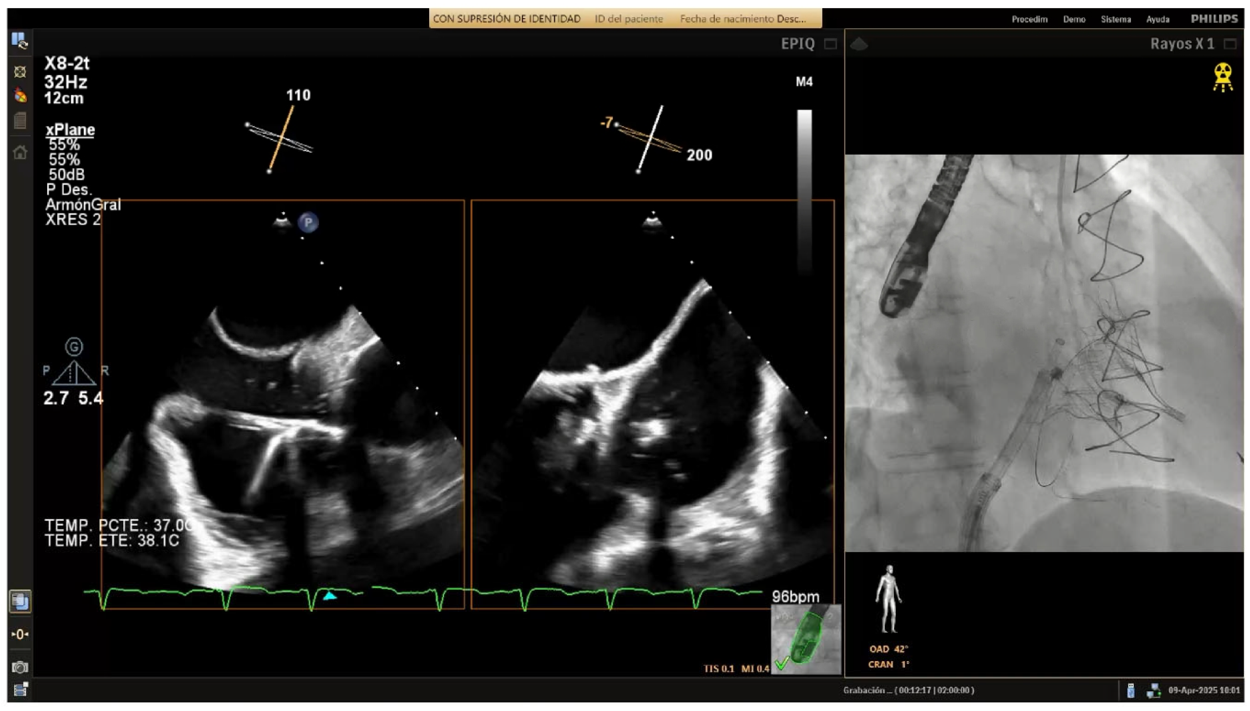Toggle the Rayos X 1 panel box

pyautogui.click(x=1230, y=44)
